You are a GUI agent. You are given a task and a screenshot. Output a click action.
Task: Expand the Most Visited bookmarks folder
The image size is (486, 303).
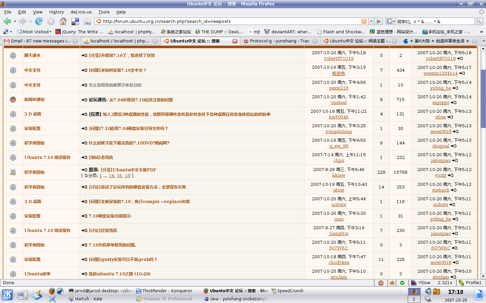coord(34,32)
